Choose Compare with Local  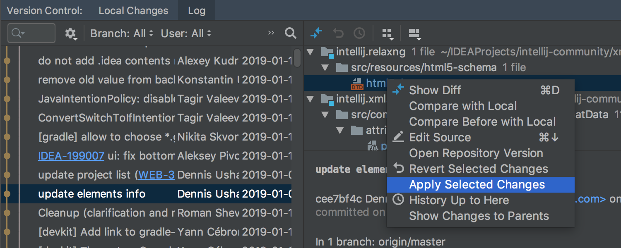(480, 106)
